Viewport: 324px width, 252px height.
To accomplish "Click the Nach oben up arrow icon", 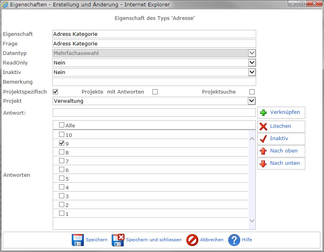I will (x=263, y=151).
